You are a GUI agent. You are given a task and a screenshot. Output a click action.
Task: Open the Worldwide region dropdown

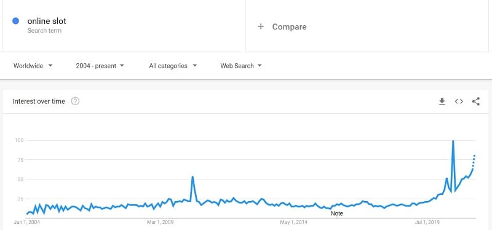point(33,66)
